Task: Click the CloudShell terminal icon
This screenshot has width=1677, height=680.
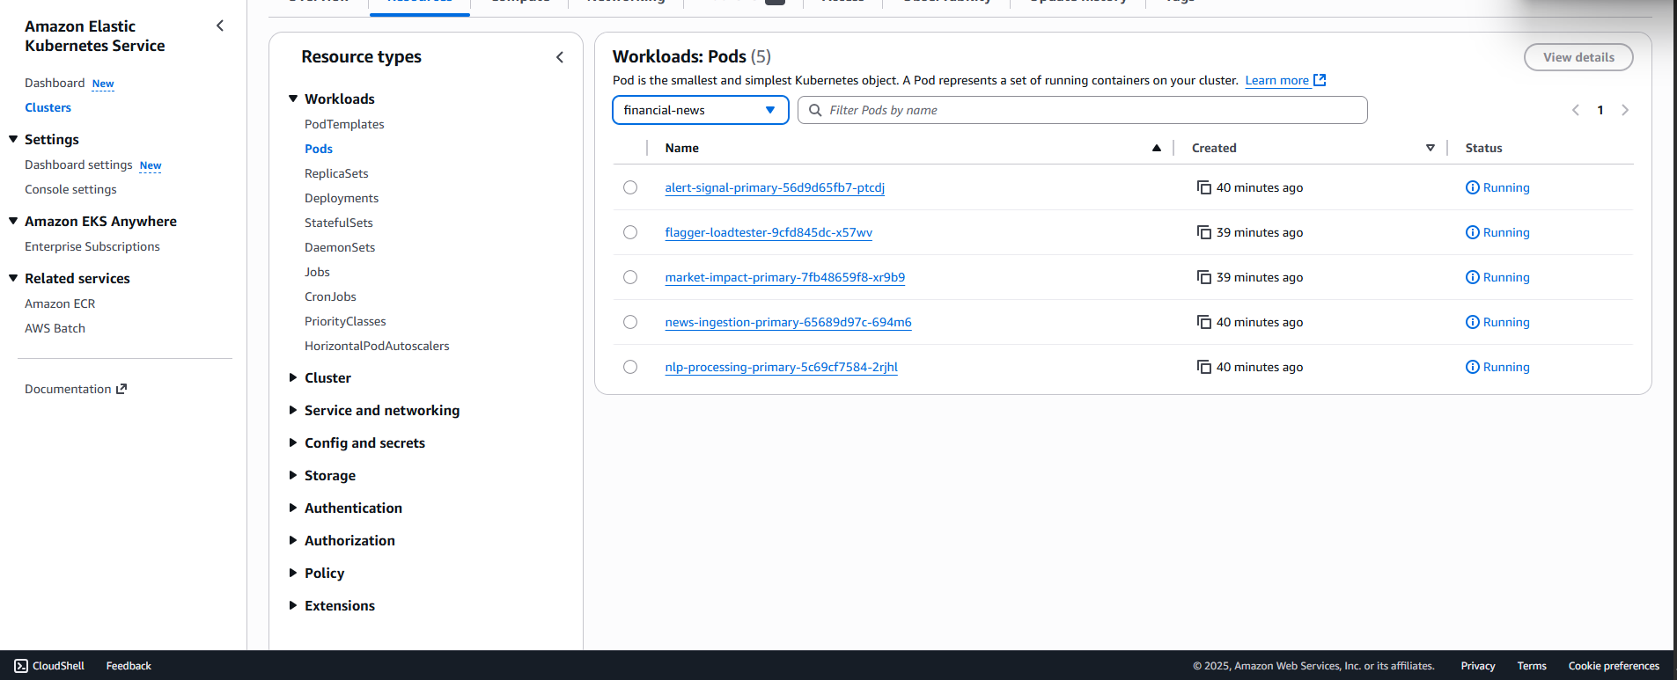Action: [x=21, y=666]
